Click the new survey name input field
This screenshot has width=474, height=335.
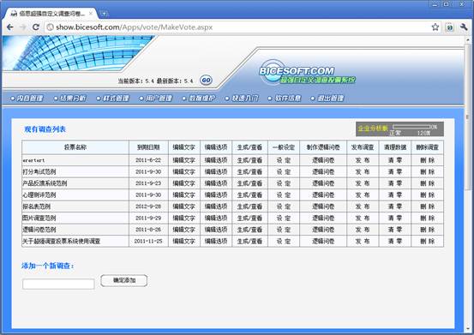point(58,284)
